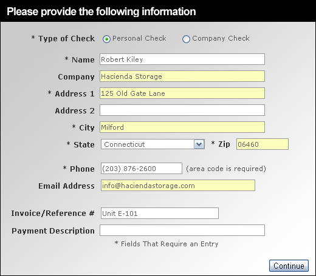
Task: Click the Connecticut state combo box
Action: [x=153, y=144]
